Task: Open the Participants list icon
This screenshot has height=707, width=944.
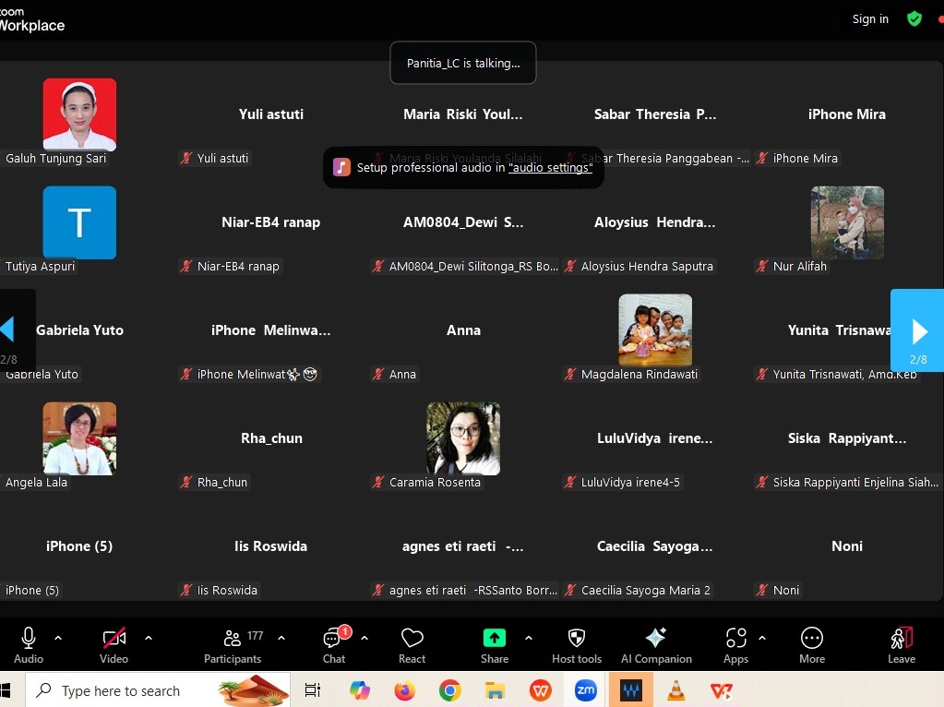Action: 233,639
